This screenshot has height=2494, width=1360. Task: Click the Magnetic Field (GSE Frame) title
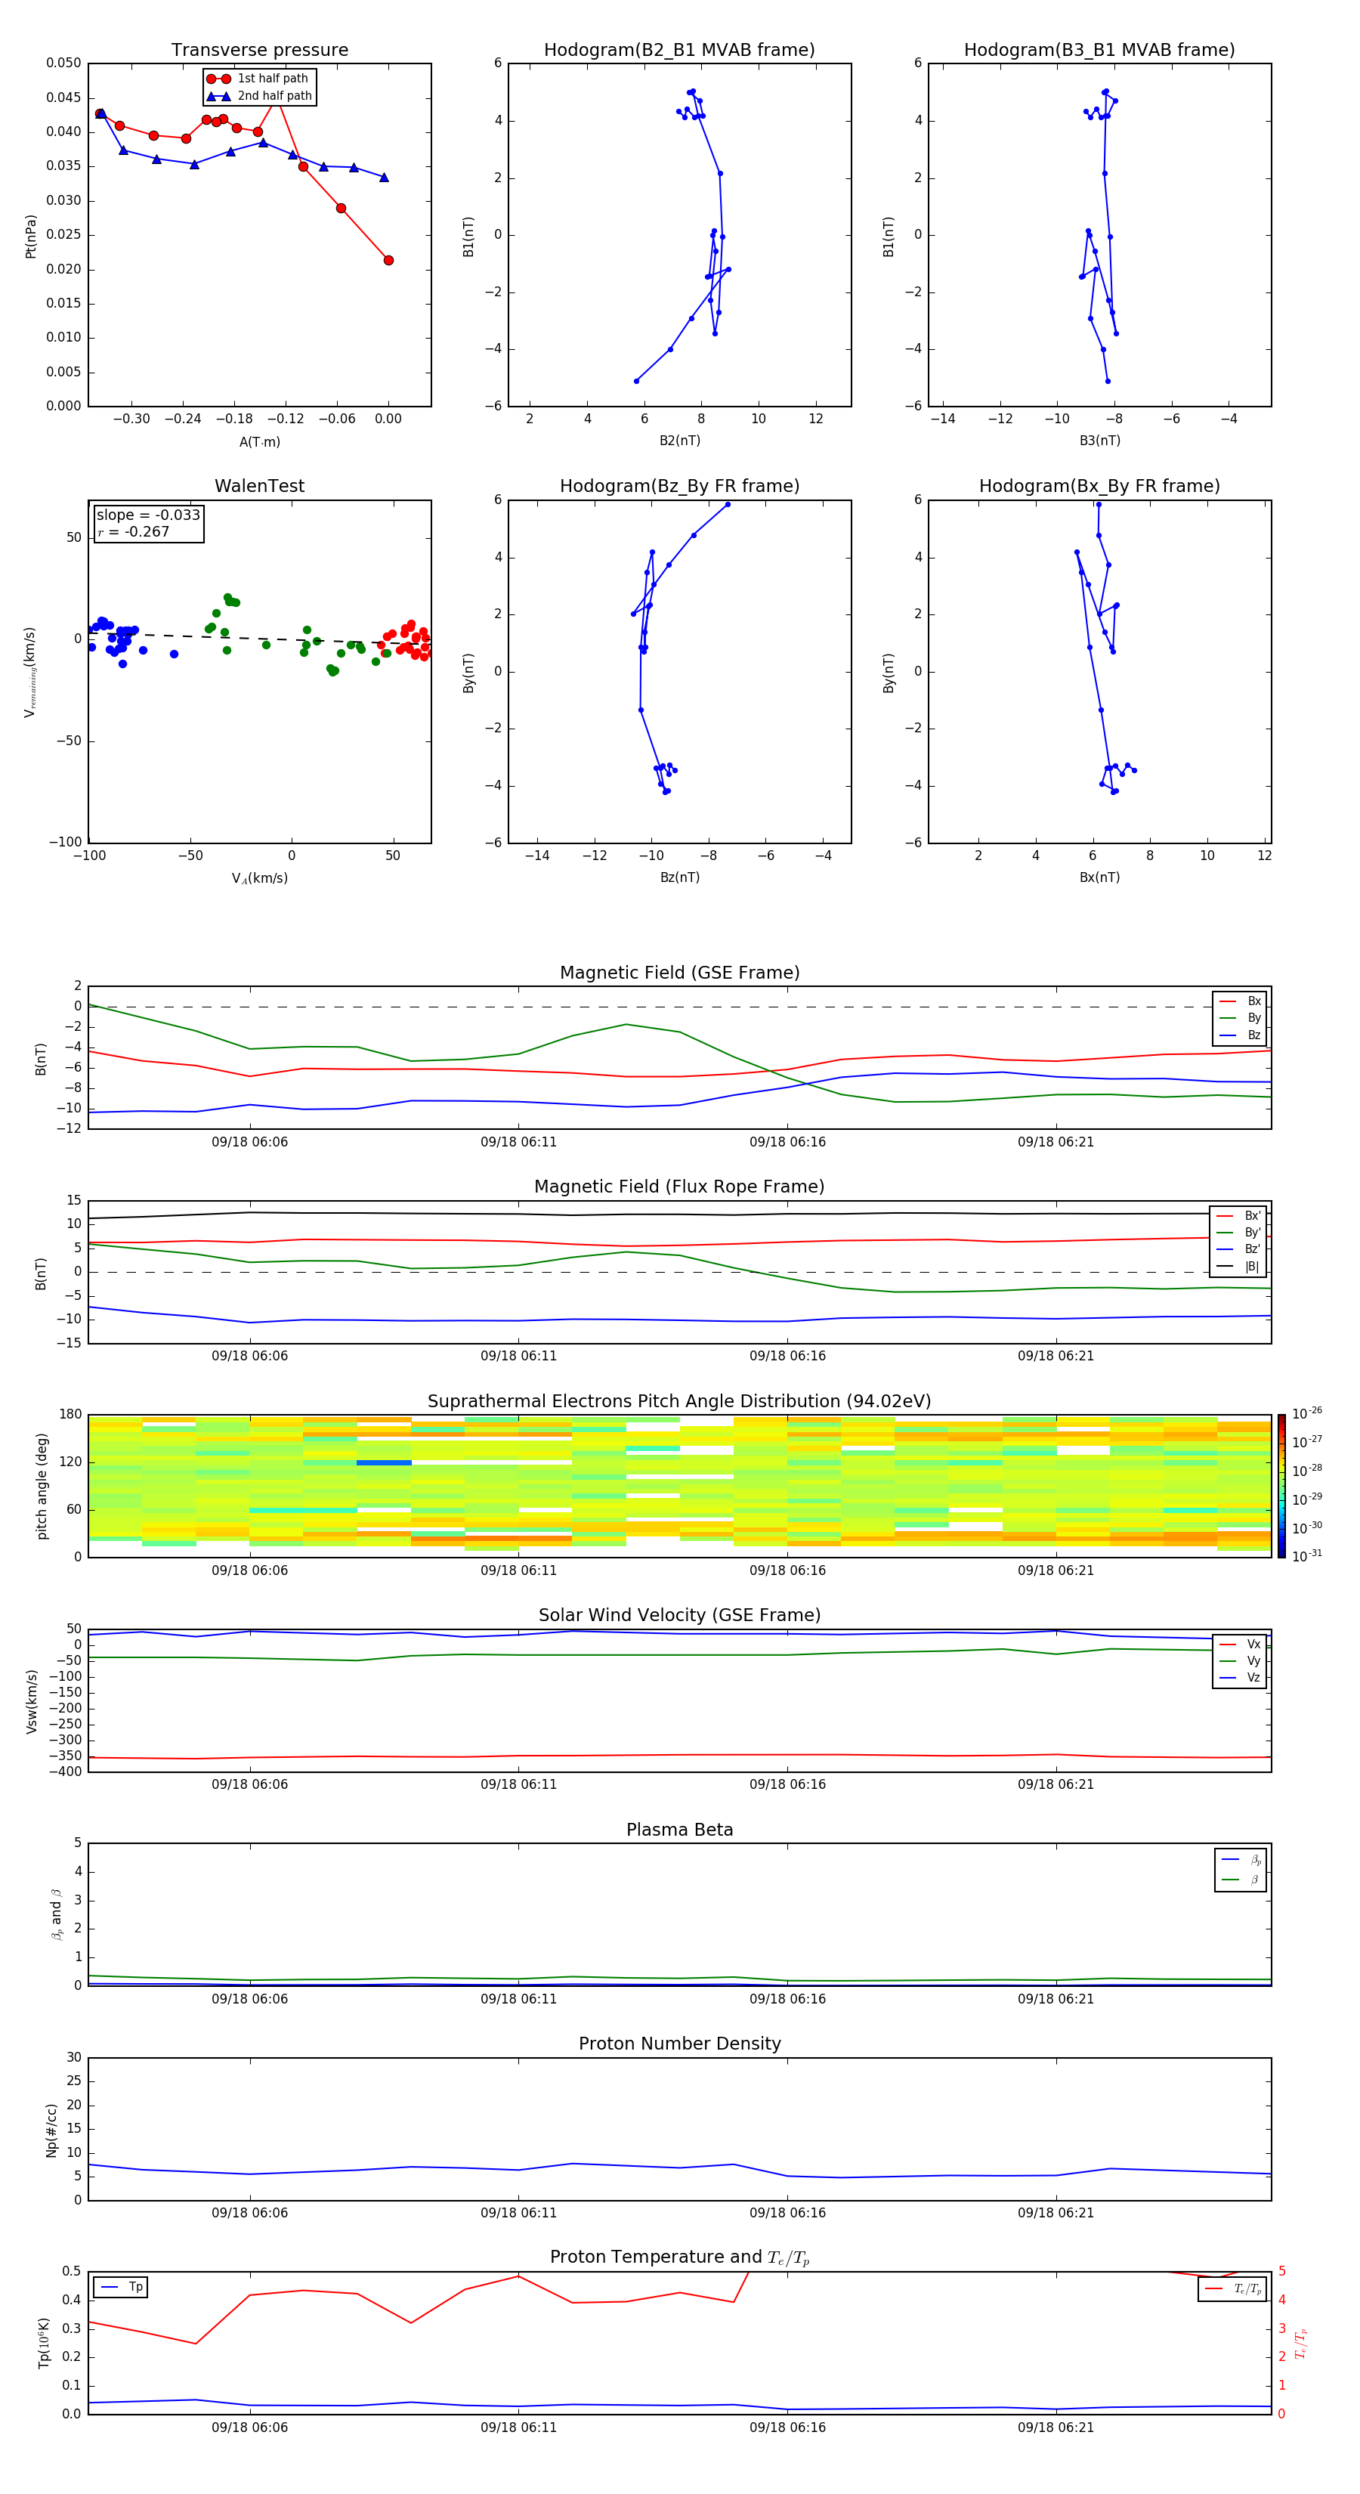tap(679, 973)
